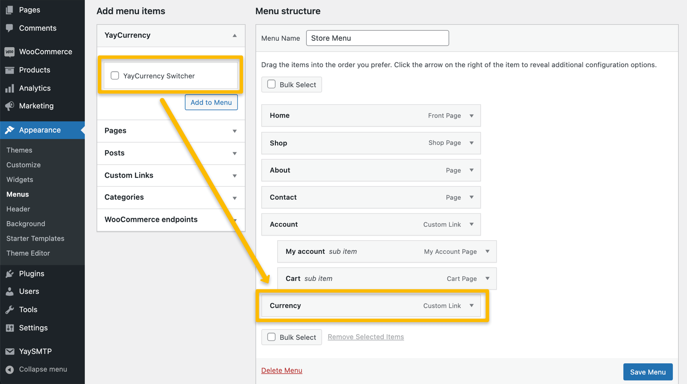
Task: Click the Save Menu button
Action: (x=647, y=372)
